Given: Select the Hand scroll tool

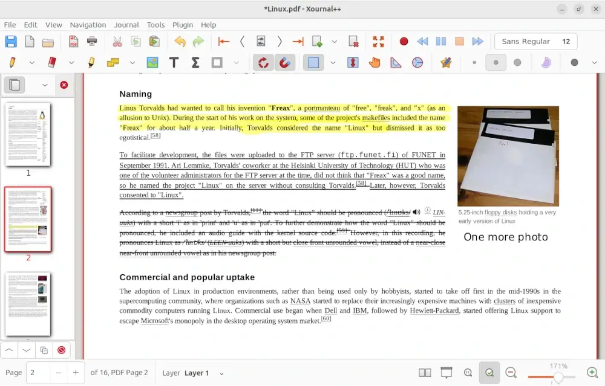Looking at the screenshot, I should (374, 62).
